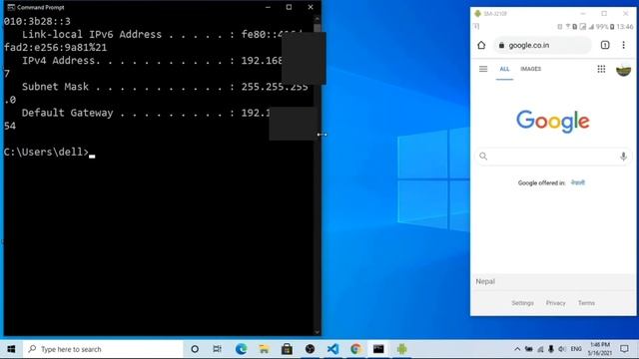Click the lock icon in the address bar
Image resolution: width=639 pixels, height=359 pixels.
(x=501, y=45)
